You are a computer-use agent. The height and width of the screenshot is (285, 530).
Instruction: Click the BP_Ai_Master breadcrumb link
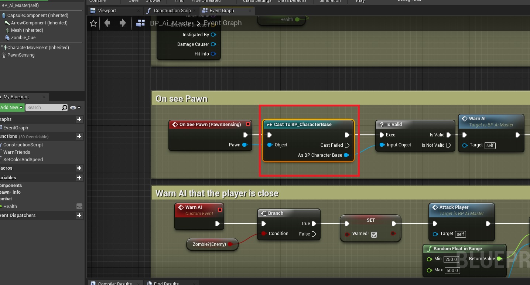click(x=171, y=23)
